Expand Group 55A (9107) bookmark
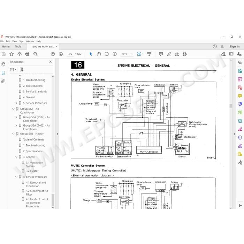The width and height of the screenshot is (244, 244). pos(16,117)
